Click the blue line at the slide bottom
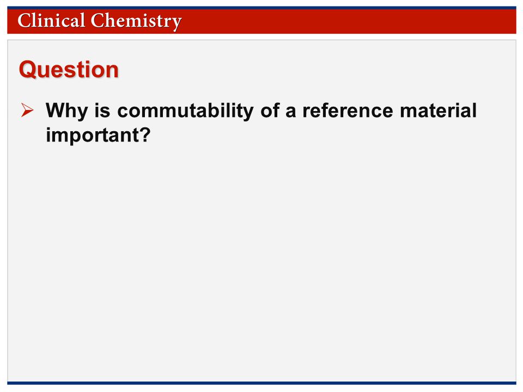Image resolution: width=523 pixels, height=392 pixels. 261,383
